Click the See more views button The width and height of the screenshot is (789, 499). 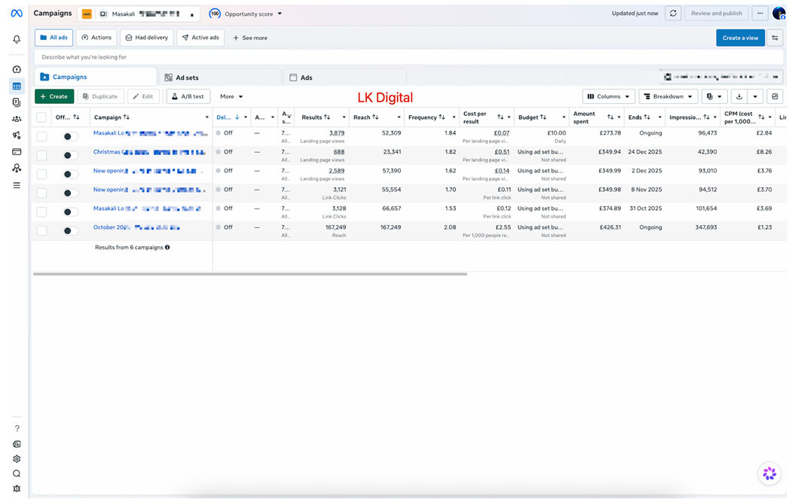click(250, 38)
